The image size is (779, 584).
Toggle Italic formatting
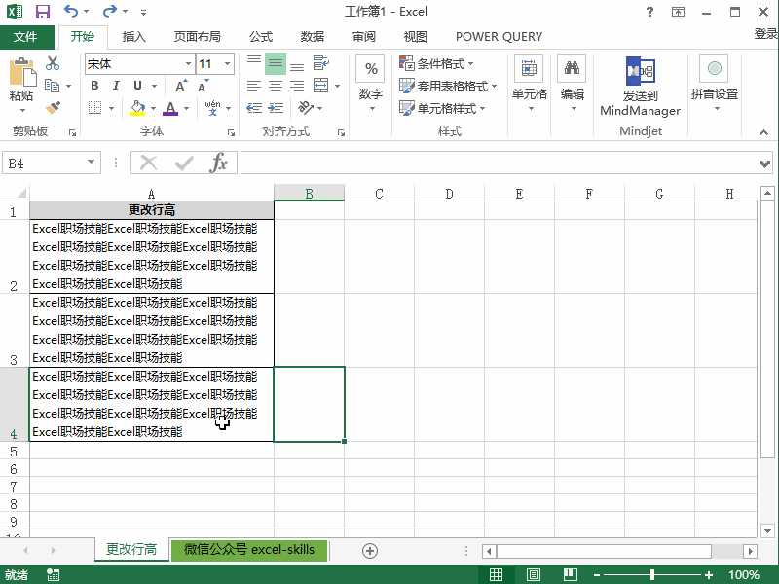116,86
